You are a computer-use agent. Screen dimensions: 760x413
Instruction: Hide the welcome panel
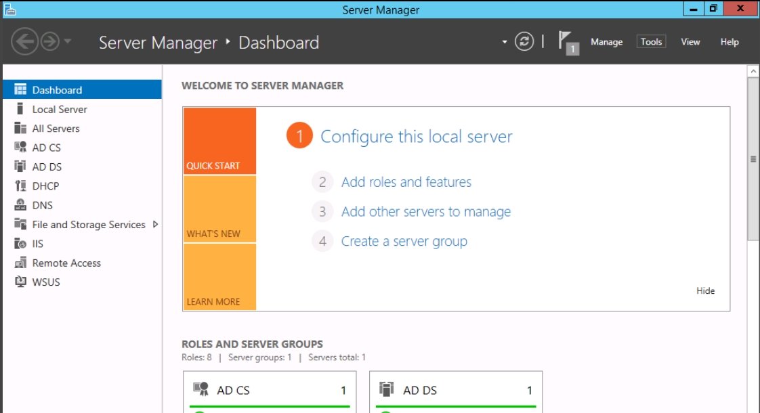tap(705, 291)
